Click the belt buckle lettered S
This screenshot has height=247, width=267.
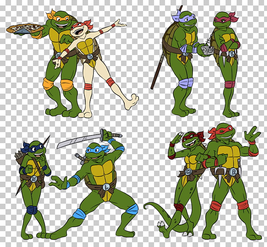pyautogui.click(x=90, y=56)
